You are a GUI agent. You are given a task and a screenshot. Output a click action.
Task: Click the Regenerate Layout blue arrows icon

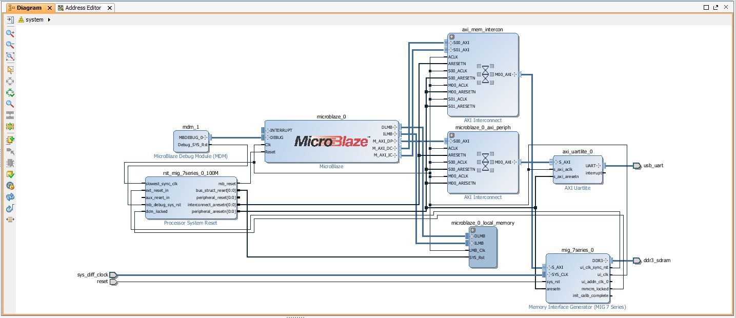pos(10,197)
